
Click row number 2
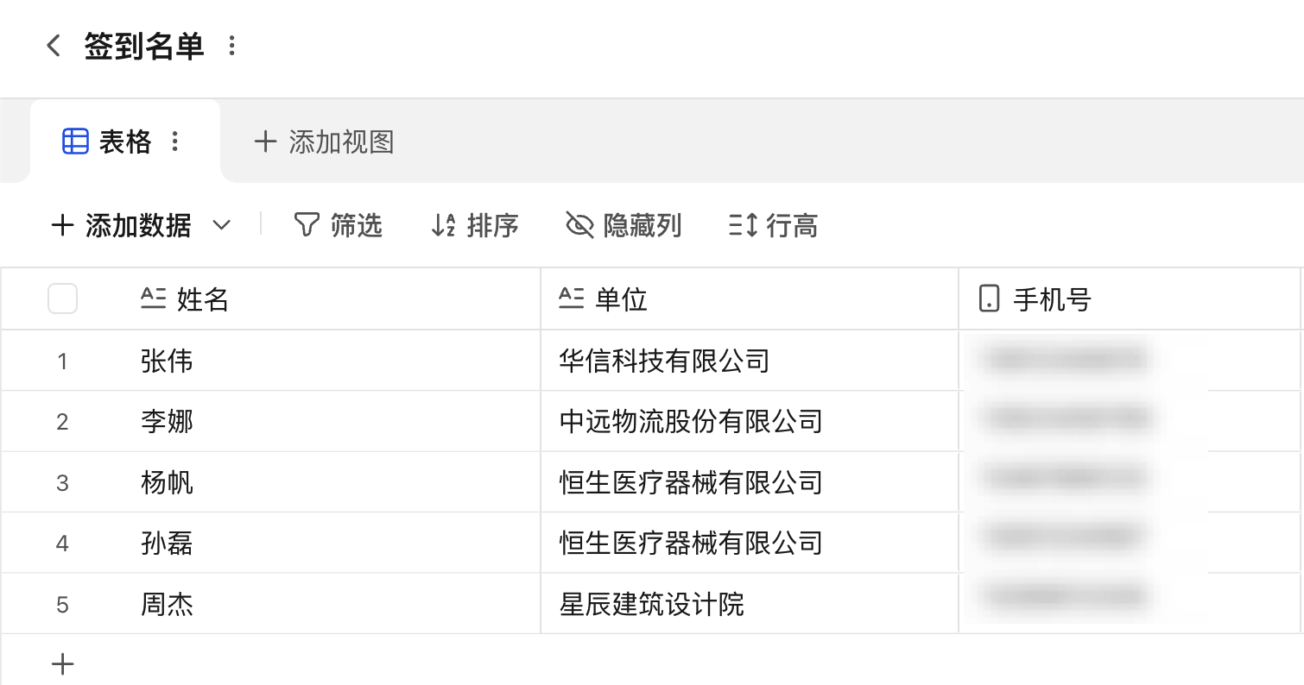(x=62, y=422)
